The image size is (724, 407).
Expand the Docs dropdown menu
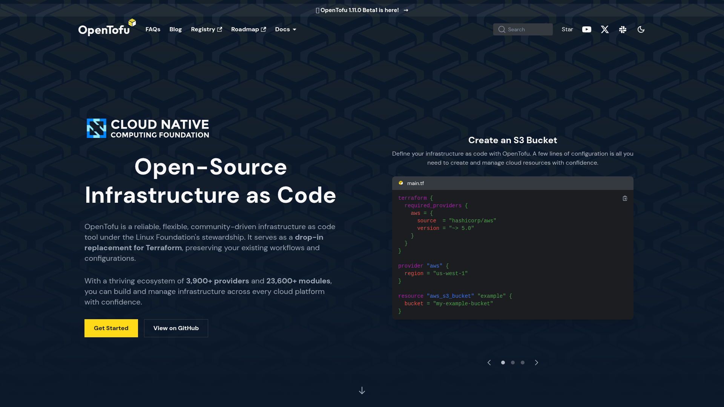point(285,29)
